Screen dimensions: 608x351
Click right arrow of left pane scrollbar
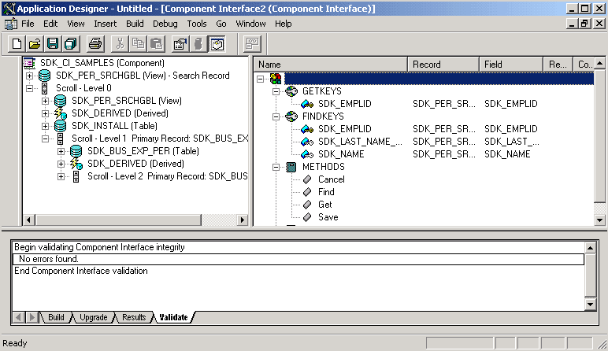click(x=243, y=220)
